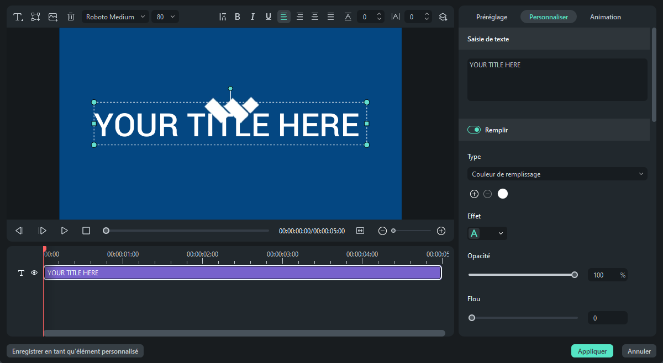The height and width of the screenshot is (363, 663).
Task: Open the Roboto Medium font dropdown
Action: pos(115,17)
